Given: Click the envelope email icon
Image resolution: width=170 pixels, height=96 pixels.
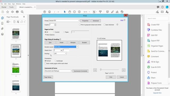Looking at the screenshot, I should pos(162,12).
